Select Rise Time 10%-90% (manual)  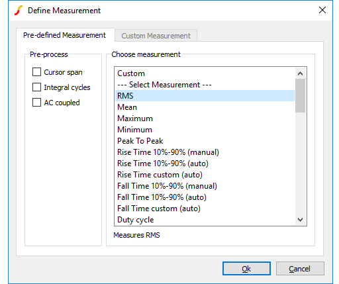(x=205, y=152)
